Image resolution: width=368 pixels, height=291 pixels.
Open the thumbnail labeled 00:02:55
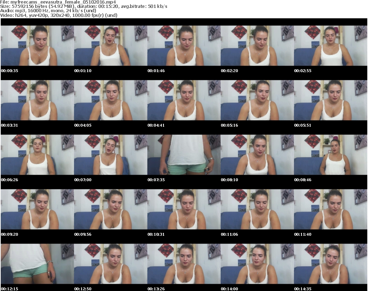[x=330, y=46]
